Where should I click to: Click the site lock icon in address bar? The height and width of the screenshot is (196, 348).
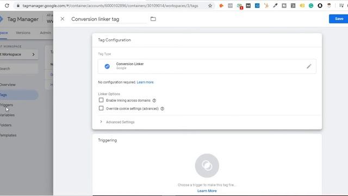click(x=18, y=6)
